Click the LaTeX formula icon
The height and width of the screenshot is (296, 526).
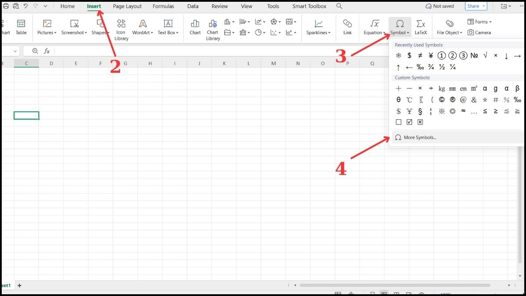[x=420, y=26]
